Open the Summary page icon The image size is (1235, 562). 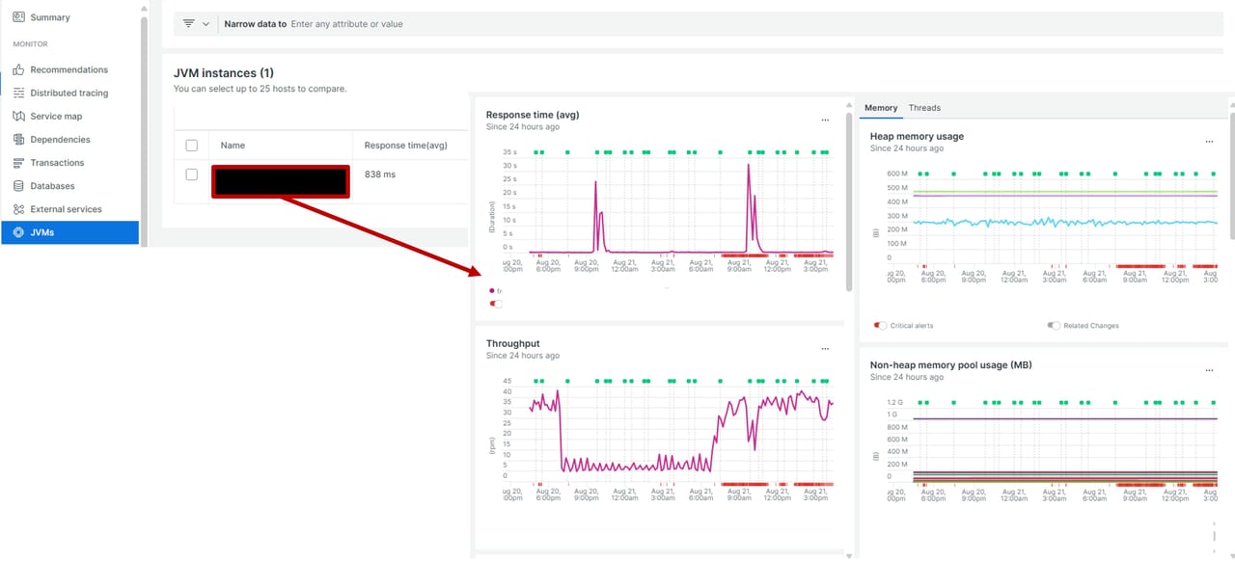click(18, 17)
